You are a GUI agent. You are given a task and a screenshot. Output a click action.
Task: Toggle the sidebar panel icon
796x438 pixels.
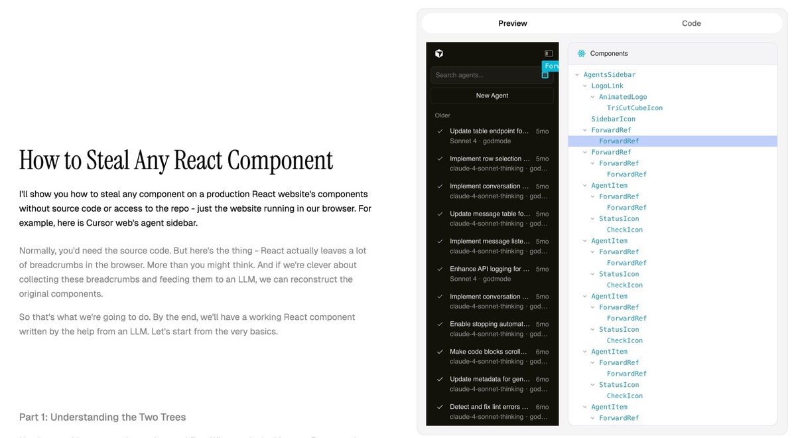(549, 54)
